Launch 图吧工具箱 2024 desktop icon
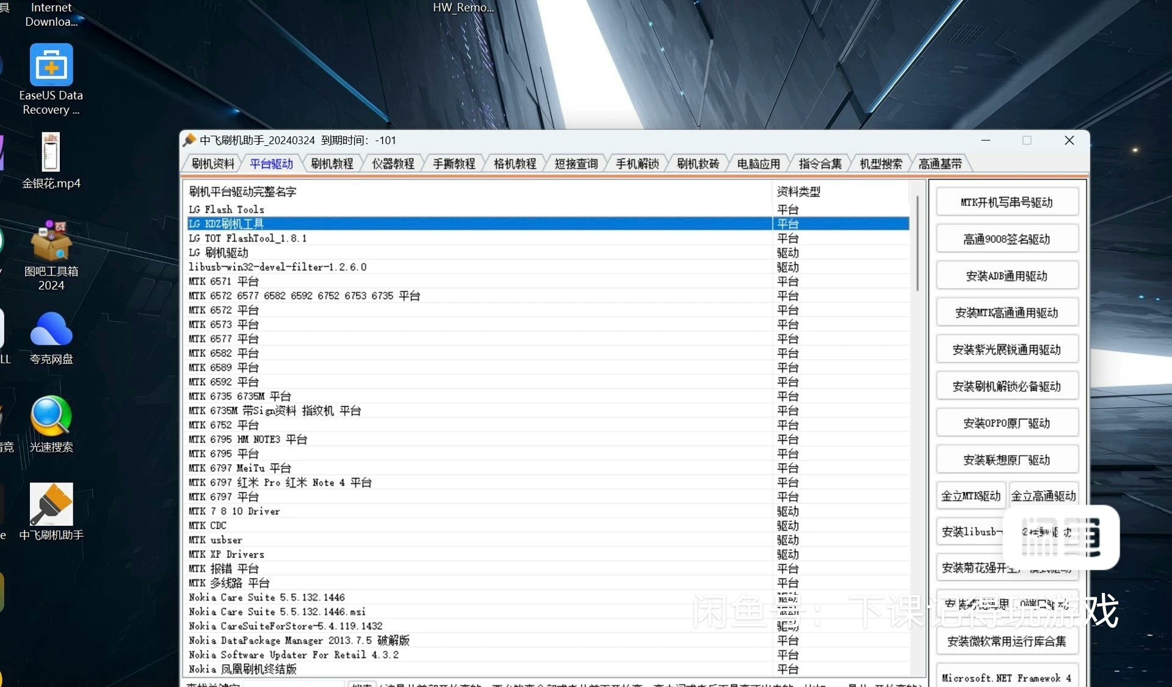The width and height of the screenshot is (1172, 687). coord(51,241)
